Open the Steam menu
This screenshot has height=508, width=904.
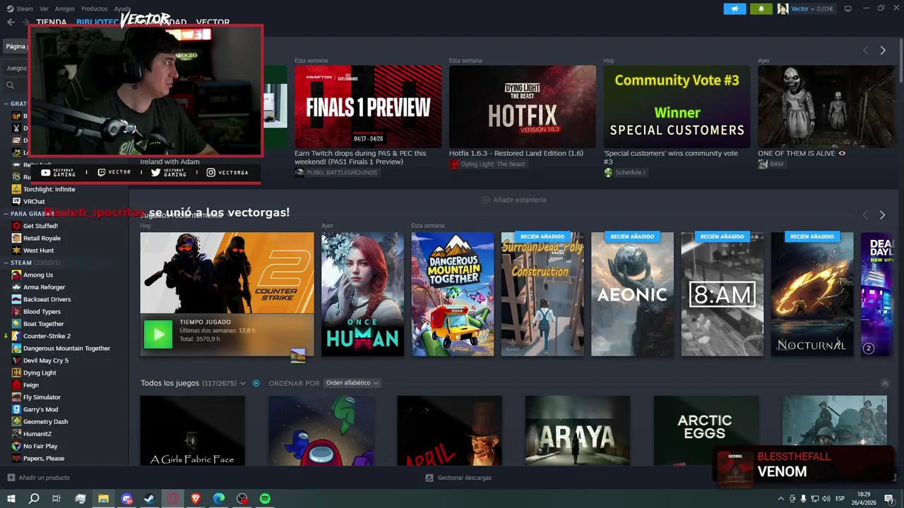coord(24,8)
